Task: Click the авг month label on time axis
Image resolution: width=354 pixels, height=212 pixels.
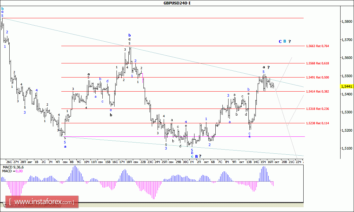Action: [30, 162]
